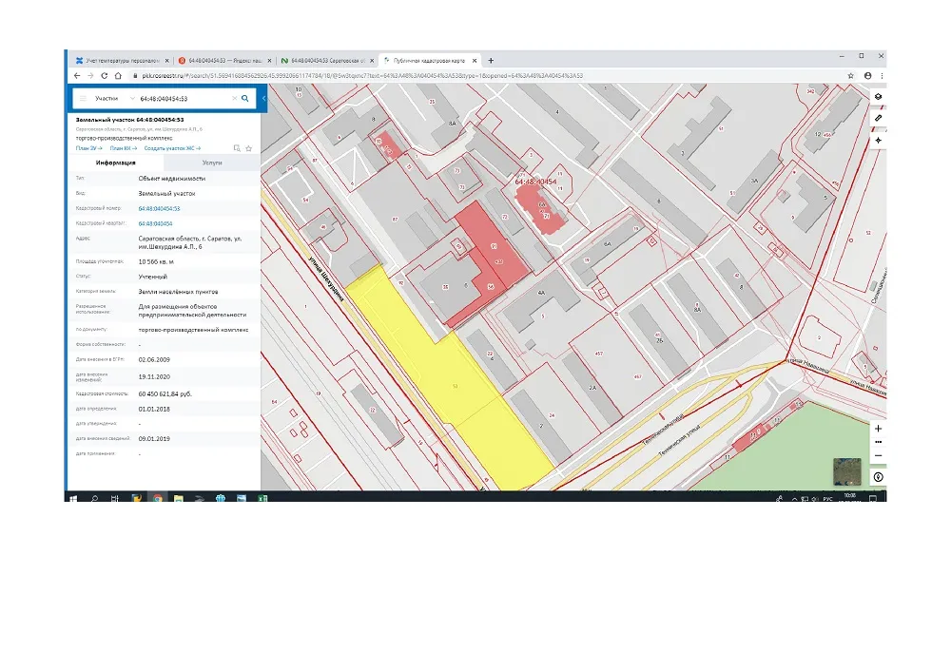Viewport: 951px width, 671px height.
Task: Add parcel to favorites star icon
Action: click(x=248, y=148)
